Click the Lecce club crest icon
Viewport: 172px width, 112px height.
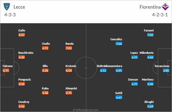[x=7, y=7]
